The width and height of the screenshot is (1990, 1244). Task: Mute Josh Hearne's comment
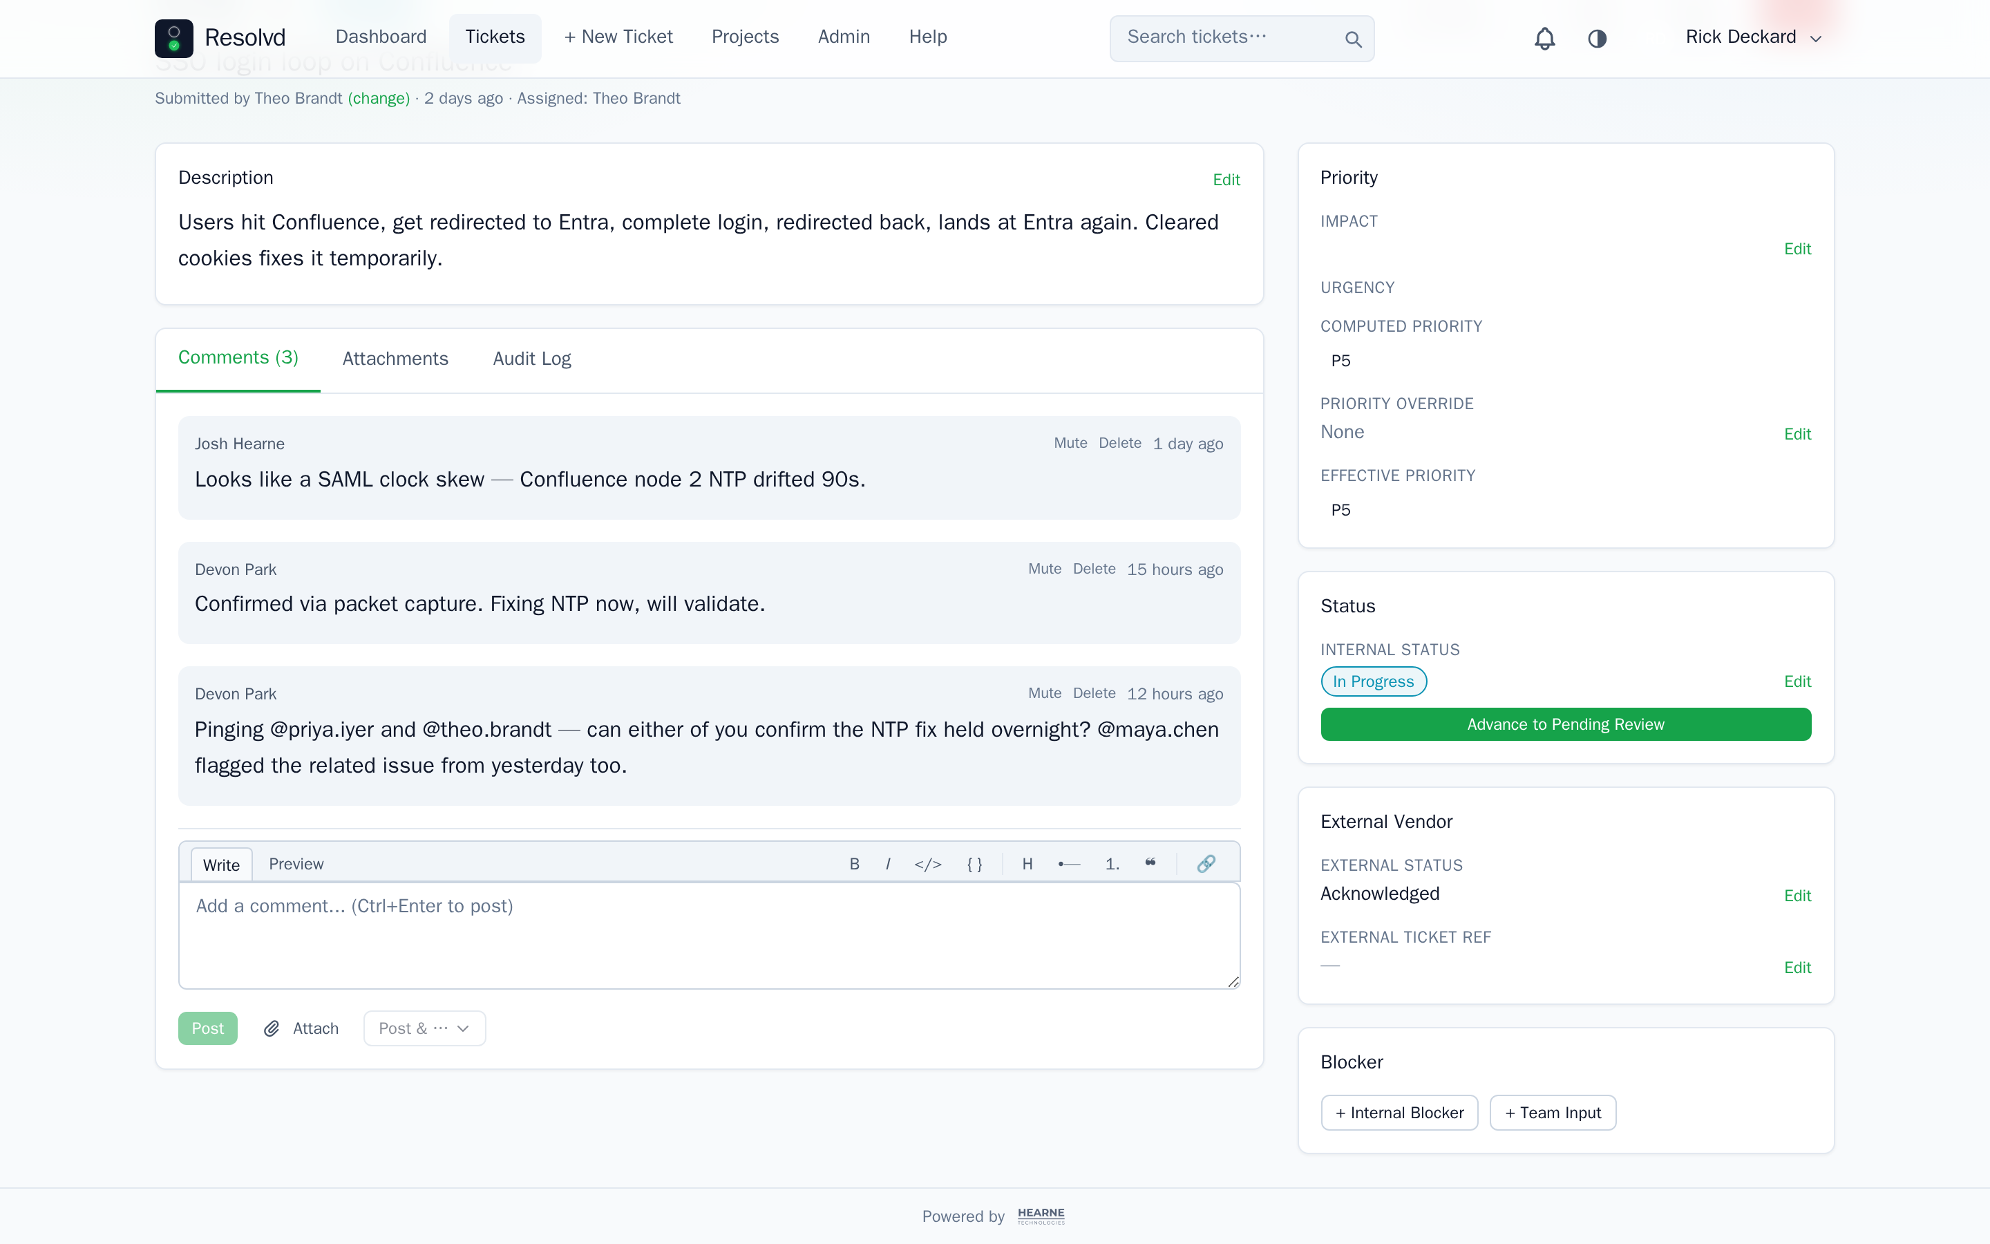[1070, 444]
